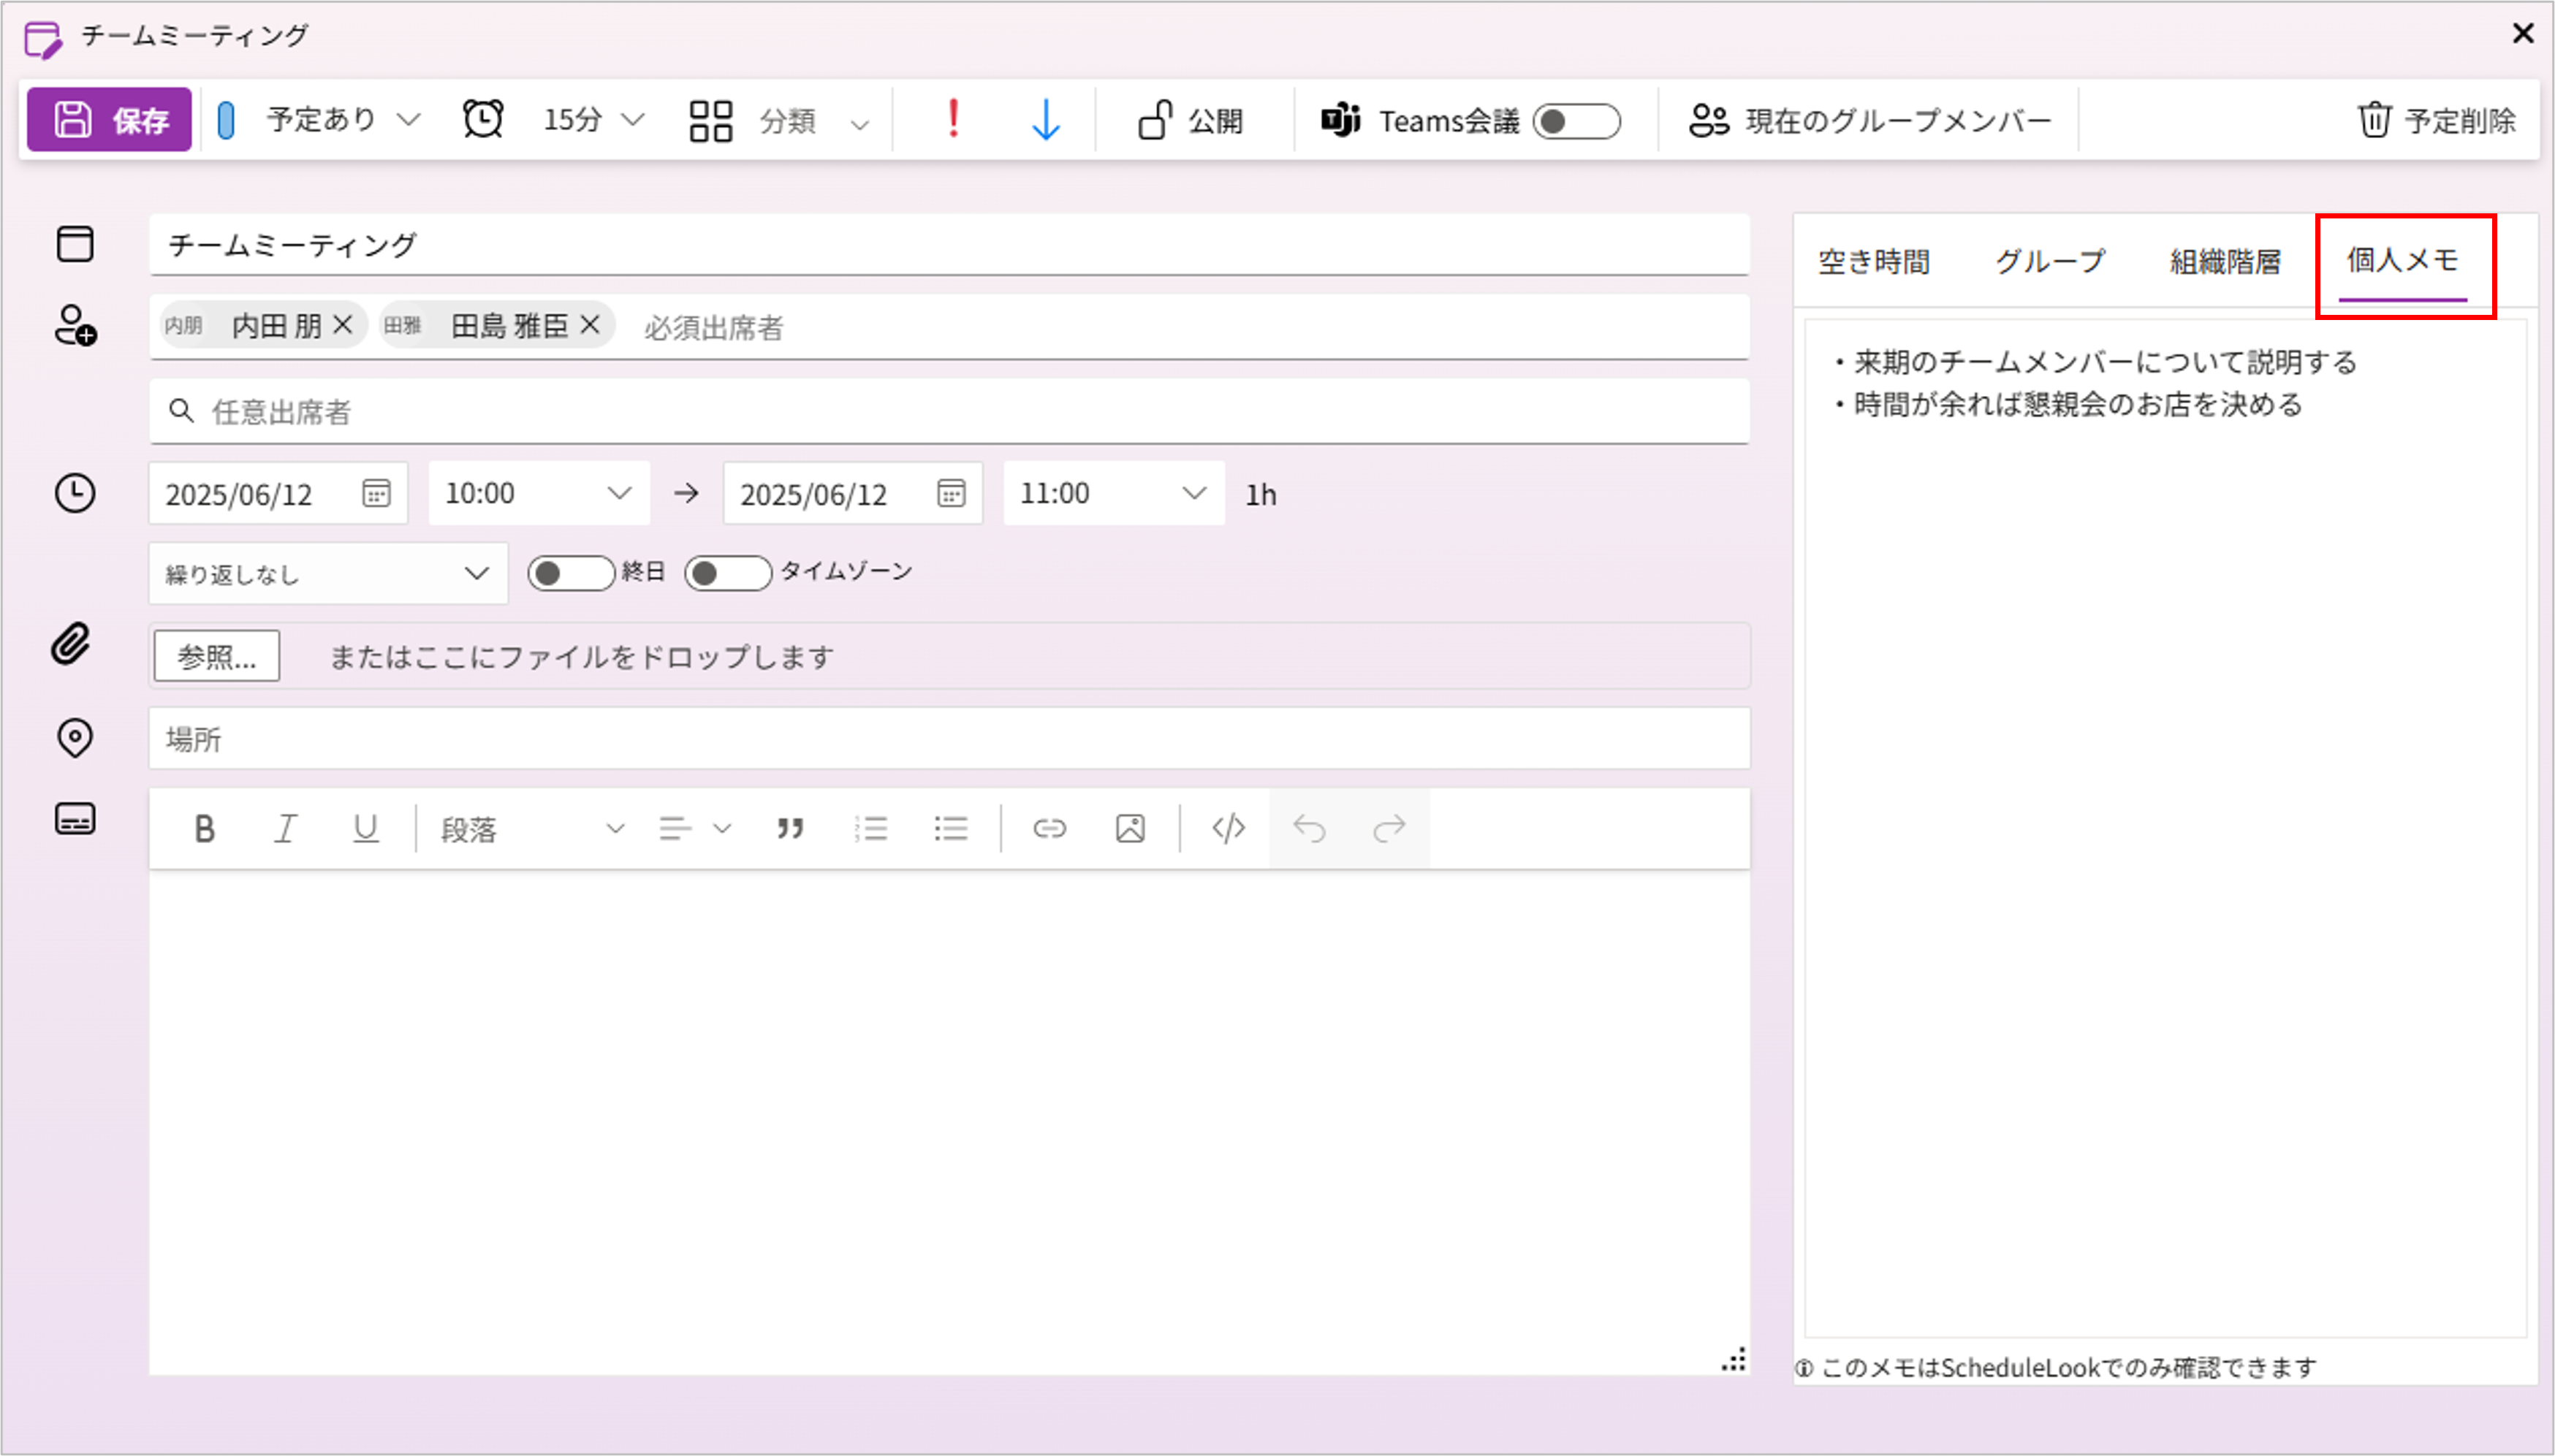Open the 繰り返しなし recurrence dropdown
This screenshot has height=1456, width=2555.
point(328,574)
